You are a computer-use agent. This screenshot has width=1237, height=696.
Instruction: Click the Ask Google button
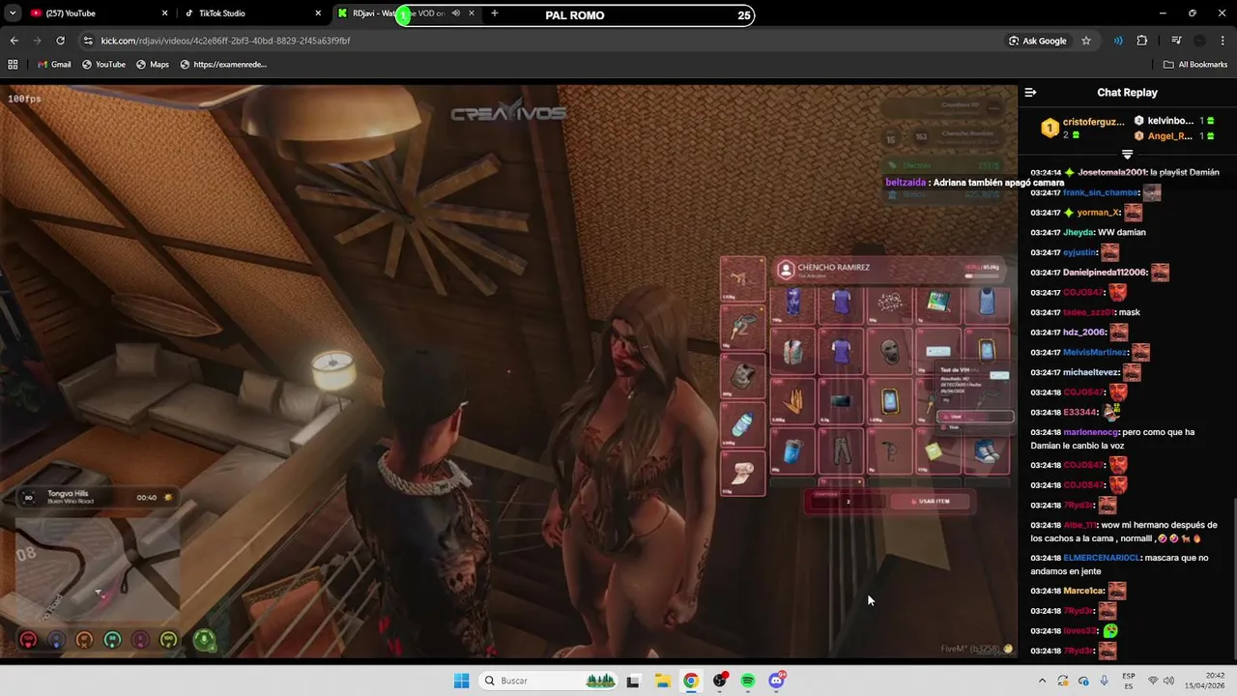pyautogui.click(x=1039, y=41)
